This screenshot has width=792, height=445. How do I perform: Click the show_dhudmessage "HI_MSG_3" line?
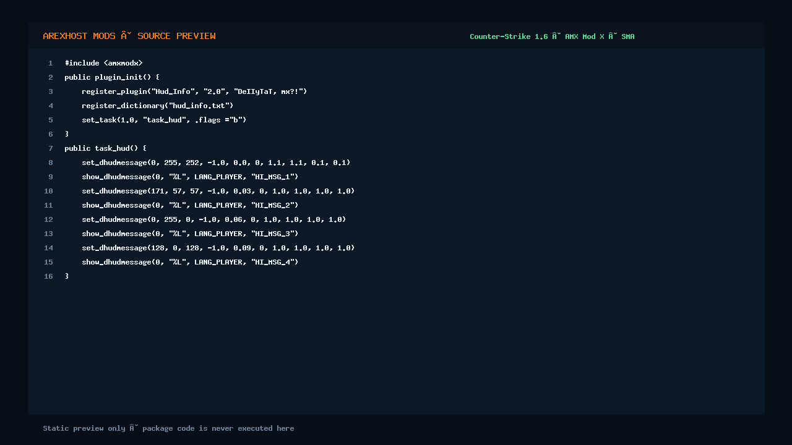[190, 234]
